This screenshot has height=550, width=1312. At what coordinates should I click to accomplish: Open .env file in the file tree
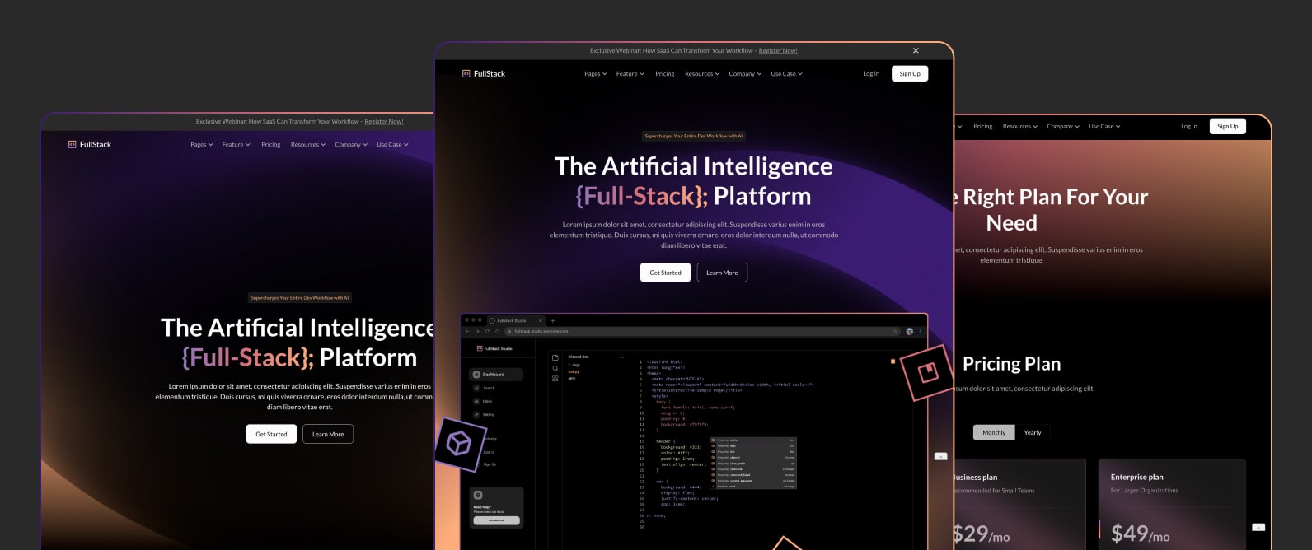click(572, 378)
